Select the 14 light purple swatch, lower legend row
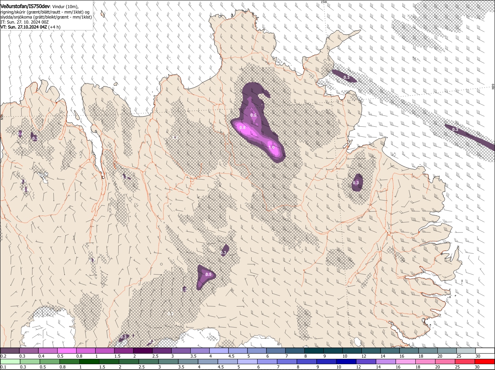Image resolution: width=495 pixels, height=370 pixels. tap(386, 361)
